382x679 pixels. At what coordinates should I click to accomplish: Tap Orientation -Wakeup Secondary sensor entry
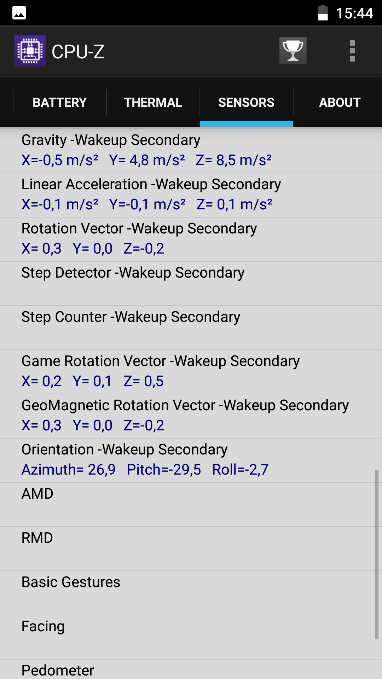pyautogui.click(x=191, y=460)
